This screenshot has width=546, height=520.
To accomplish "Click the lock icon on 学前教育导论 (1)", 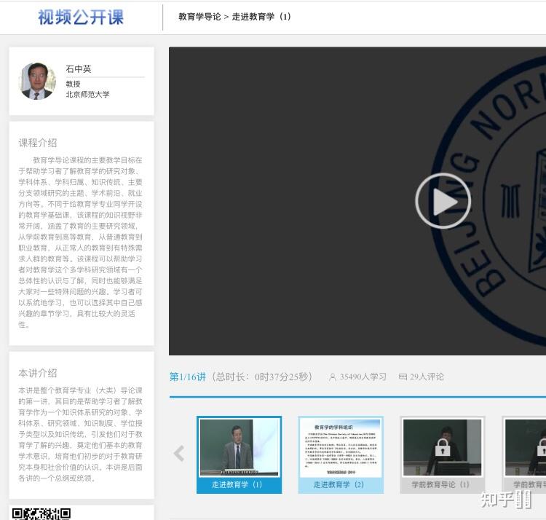I will (442, 447).
